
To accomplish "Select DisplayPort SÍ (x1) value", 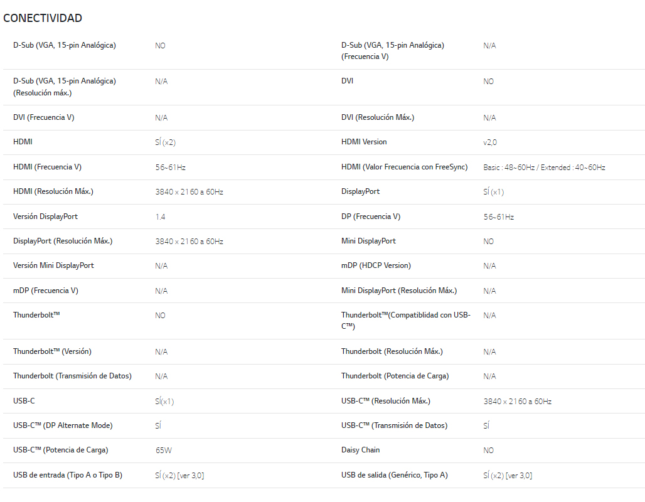I will tap(494, 192).
